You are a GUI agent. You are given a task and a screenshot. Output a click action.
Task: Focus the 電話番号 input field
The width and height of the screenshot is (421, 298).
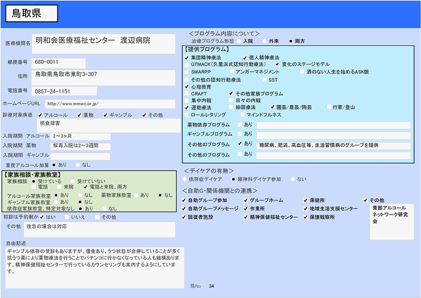[64, 91]
